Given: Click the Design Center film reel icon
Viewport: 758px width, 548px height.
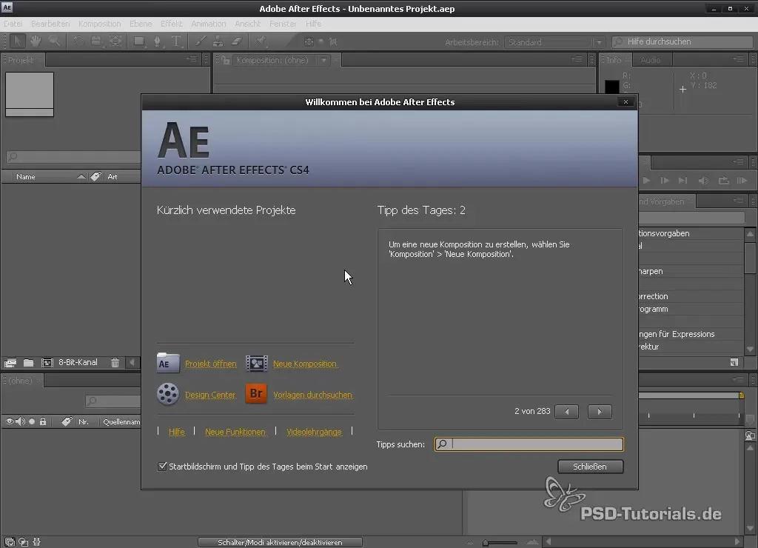Looking at the screenshot, I should click(x=168, y=394).
